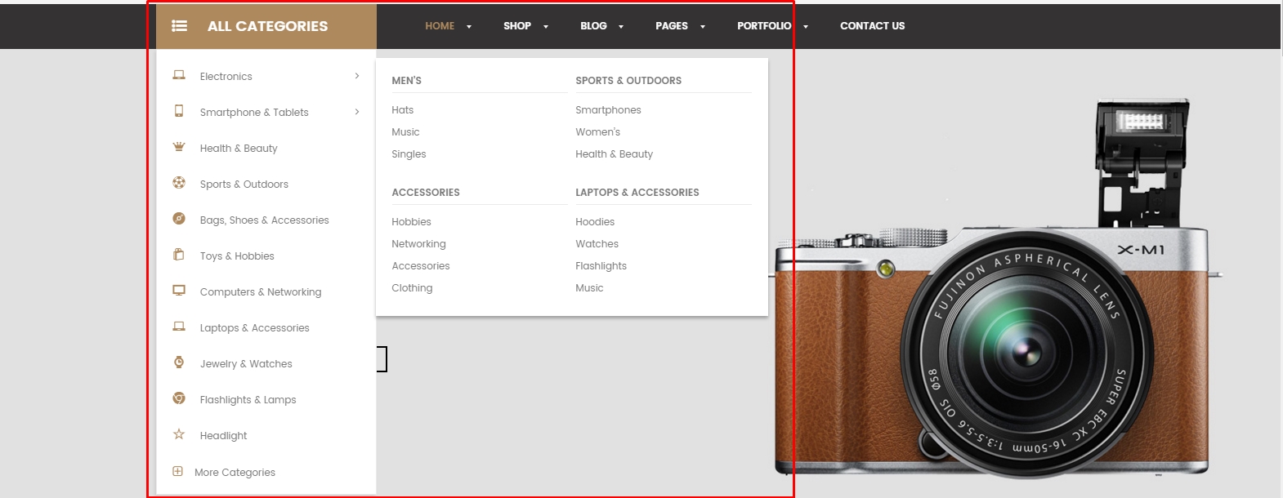1283x498 pixels.
Task: Select Toys & Hobbies category
Action: tap(237, 256)
